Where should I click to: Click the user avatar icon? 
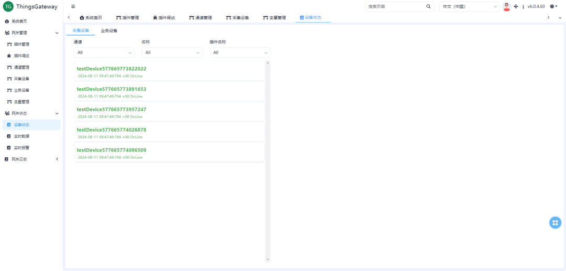[506, 6]
